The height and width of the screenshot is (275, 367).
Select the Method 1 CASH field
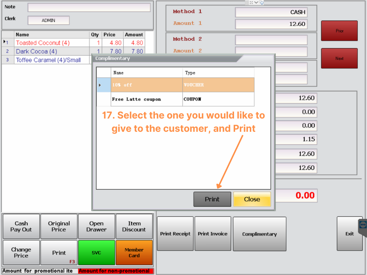pyautogui.click(x=271, y=12)
